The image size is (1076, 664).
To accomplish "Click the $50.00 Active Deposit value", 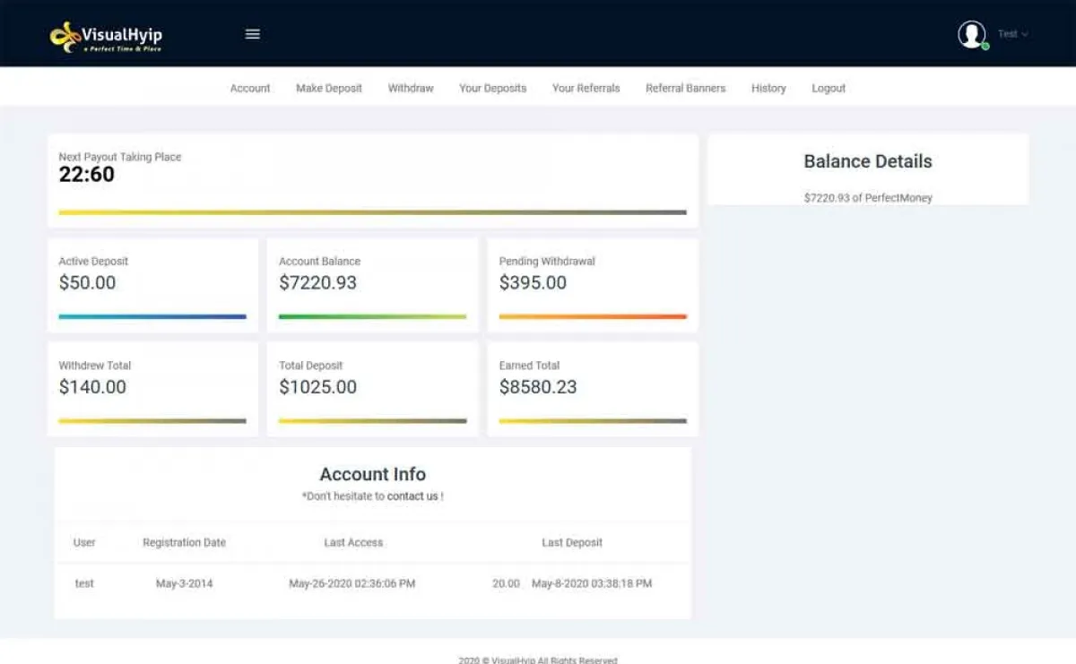I will tap(88, 282).
